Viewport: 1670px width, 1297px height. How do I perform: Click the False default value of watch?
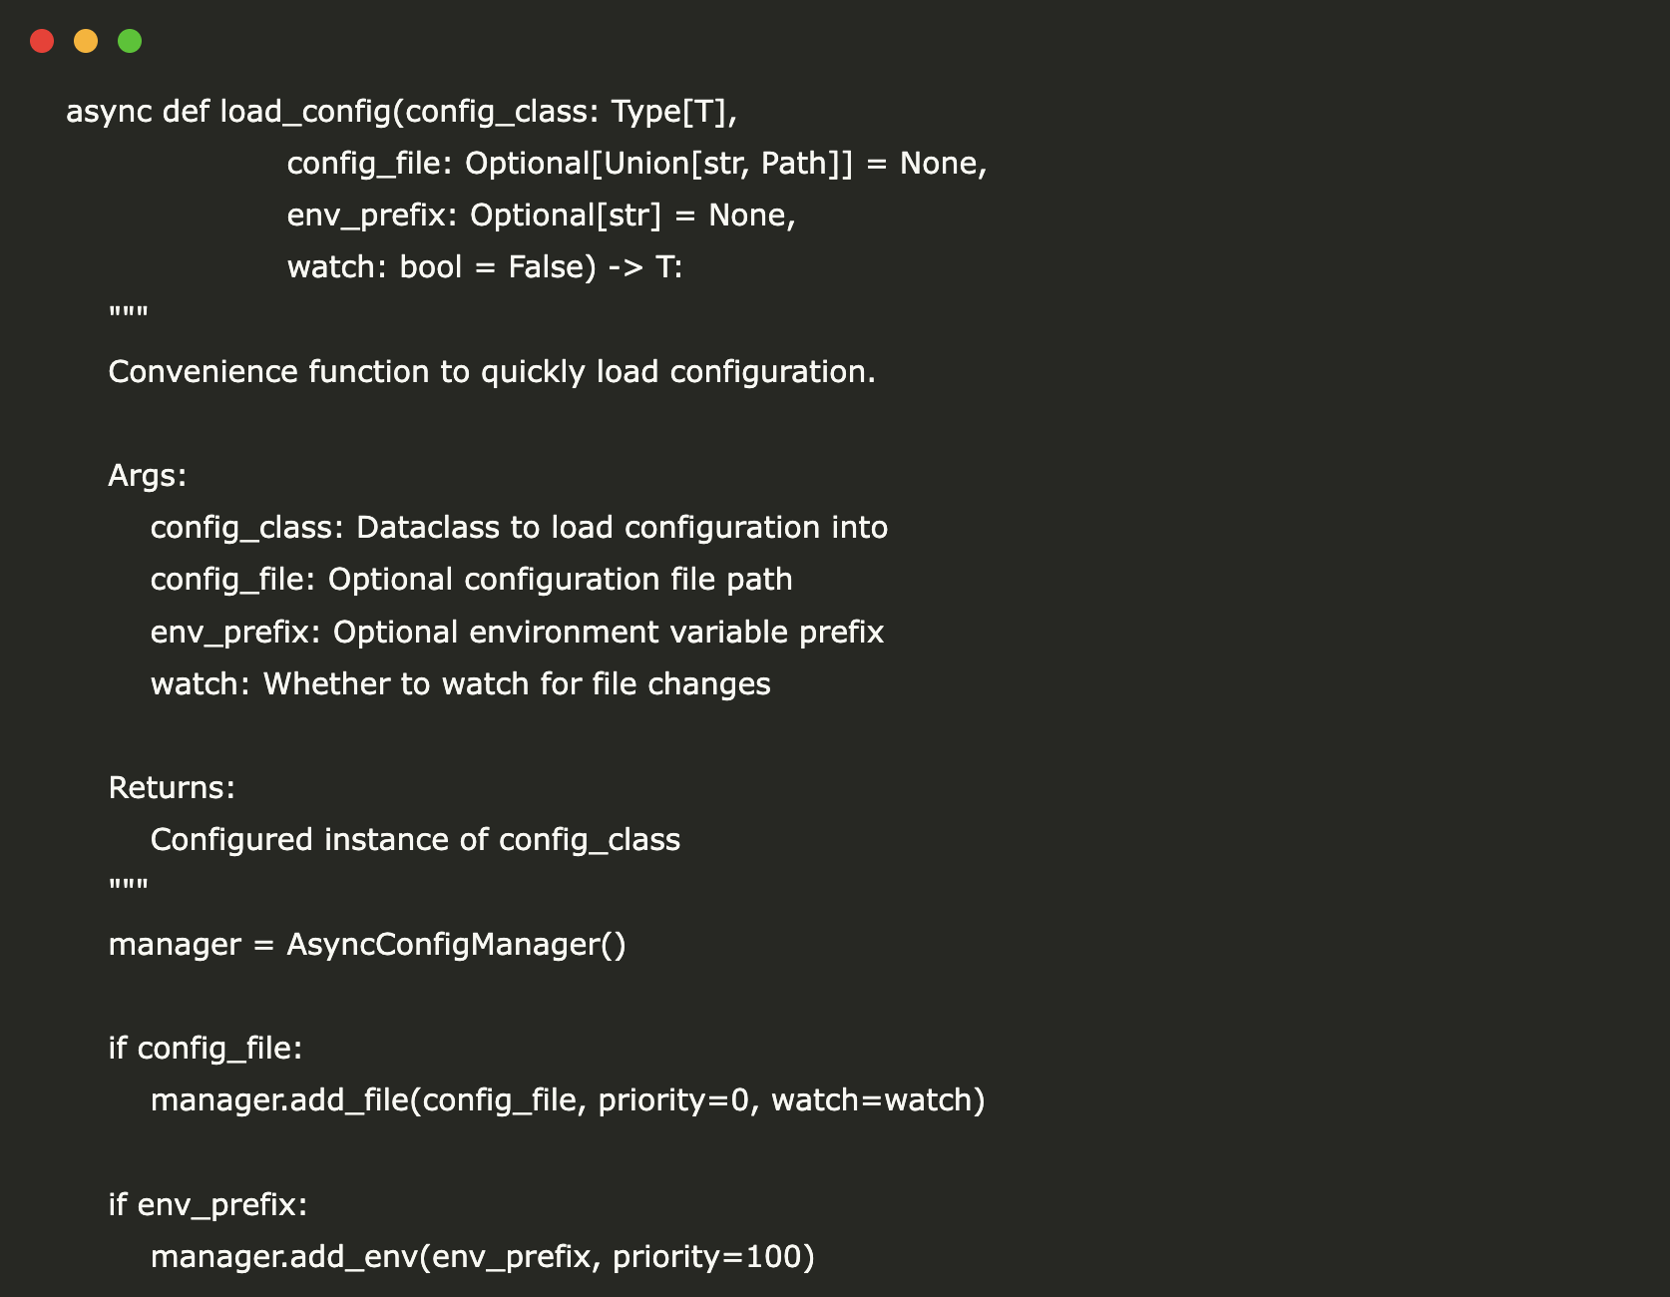[546, 267]
